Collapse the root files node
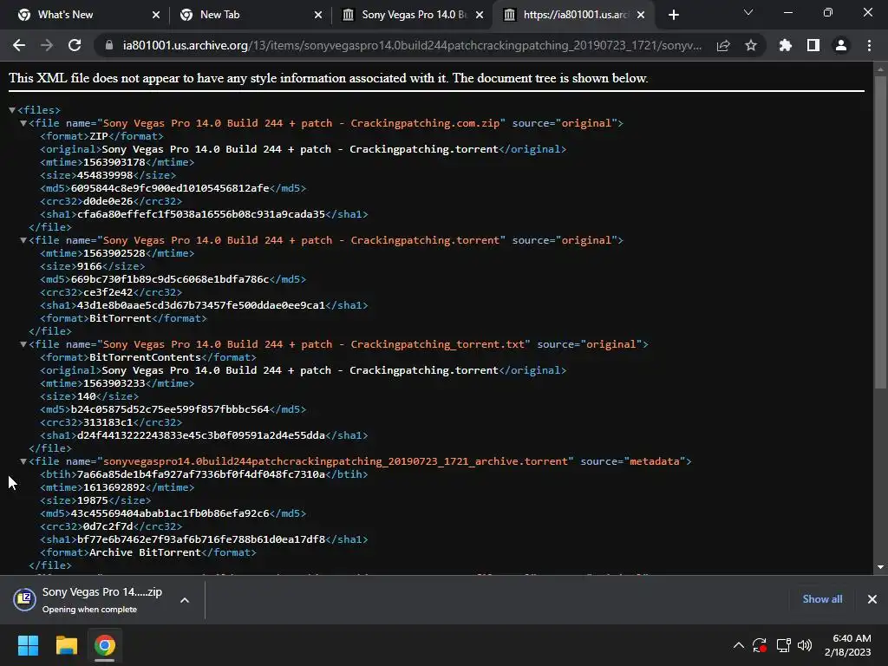Image resolution: width=888 pixels, height=666 pixels. [x=12, y=110]
